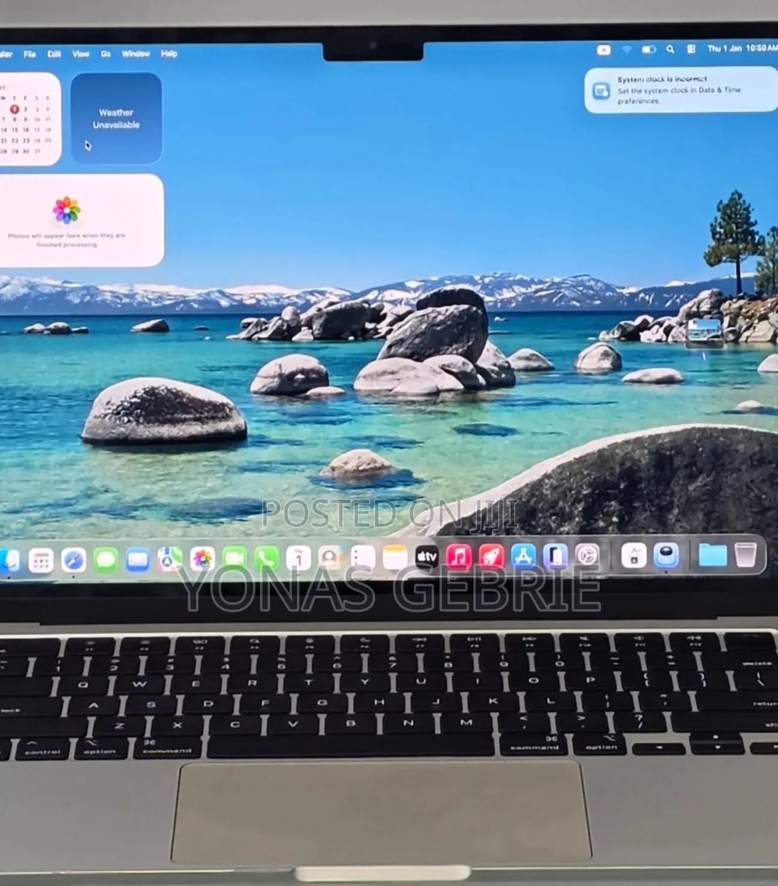Open Spotlight search magnifier in menu bar

point(670,49)
